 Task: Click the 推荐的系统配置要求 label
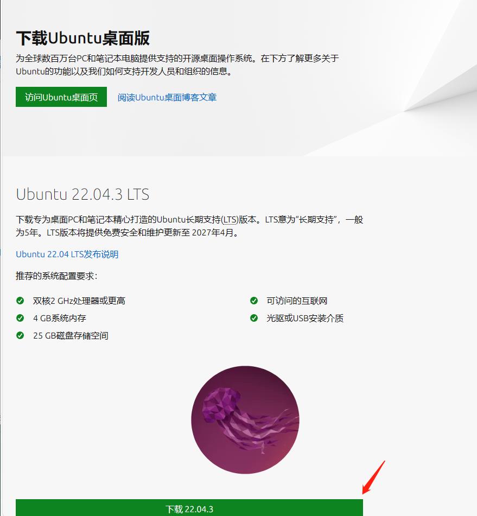pos(56,276)
